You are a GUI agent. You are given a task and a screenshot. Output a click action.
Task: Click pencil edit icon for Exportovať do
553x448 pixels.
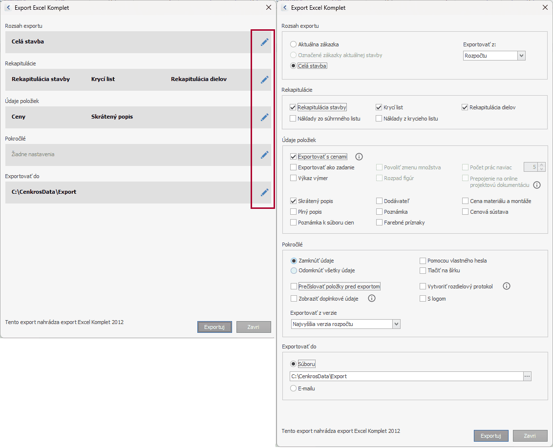[264, 192]
